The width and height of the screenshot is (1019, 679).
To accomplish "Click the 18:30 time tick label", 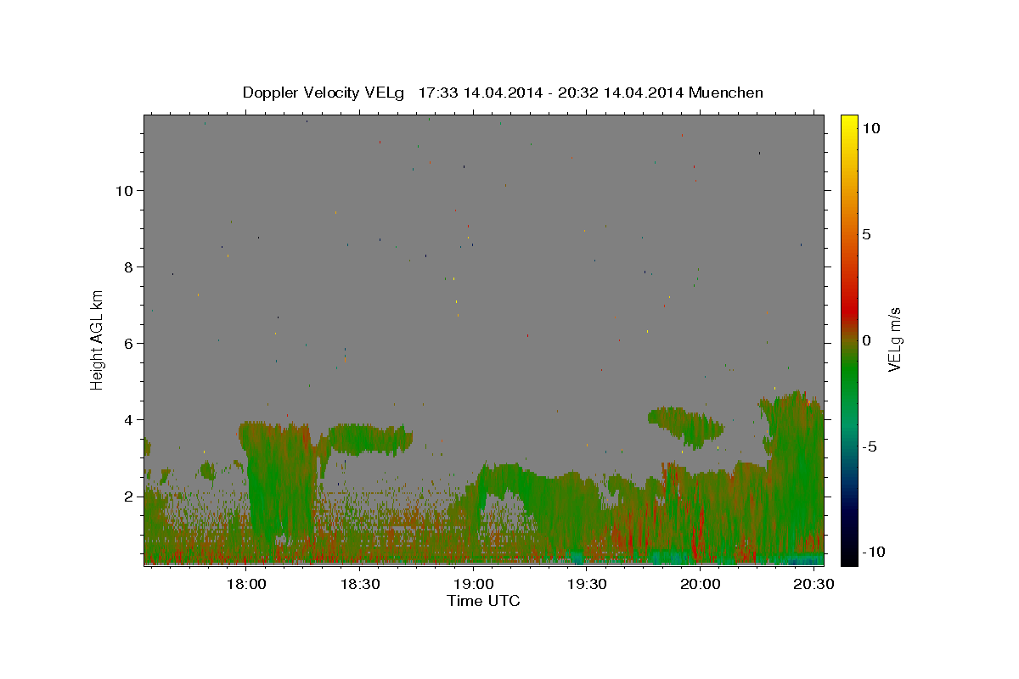I will pos(360,584).
